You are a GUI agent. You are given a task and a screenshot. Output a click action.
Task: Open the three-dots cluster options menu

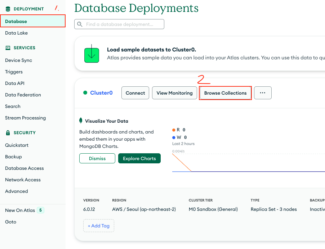263,93
